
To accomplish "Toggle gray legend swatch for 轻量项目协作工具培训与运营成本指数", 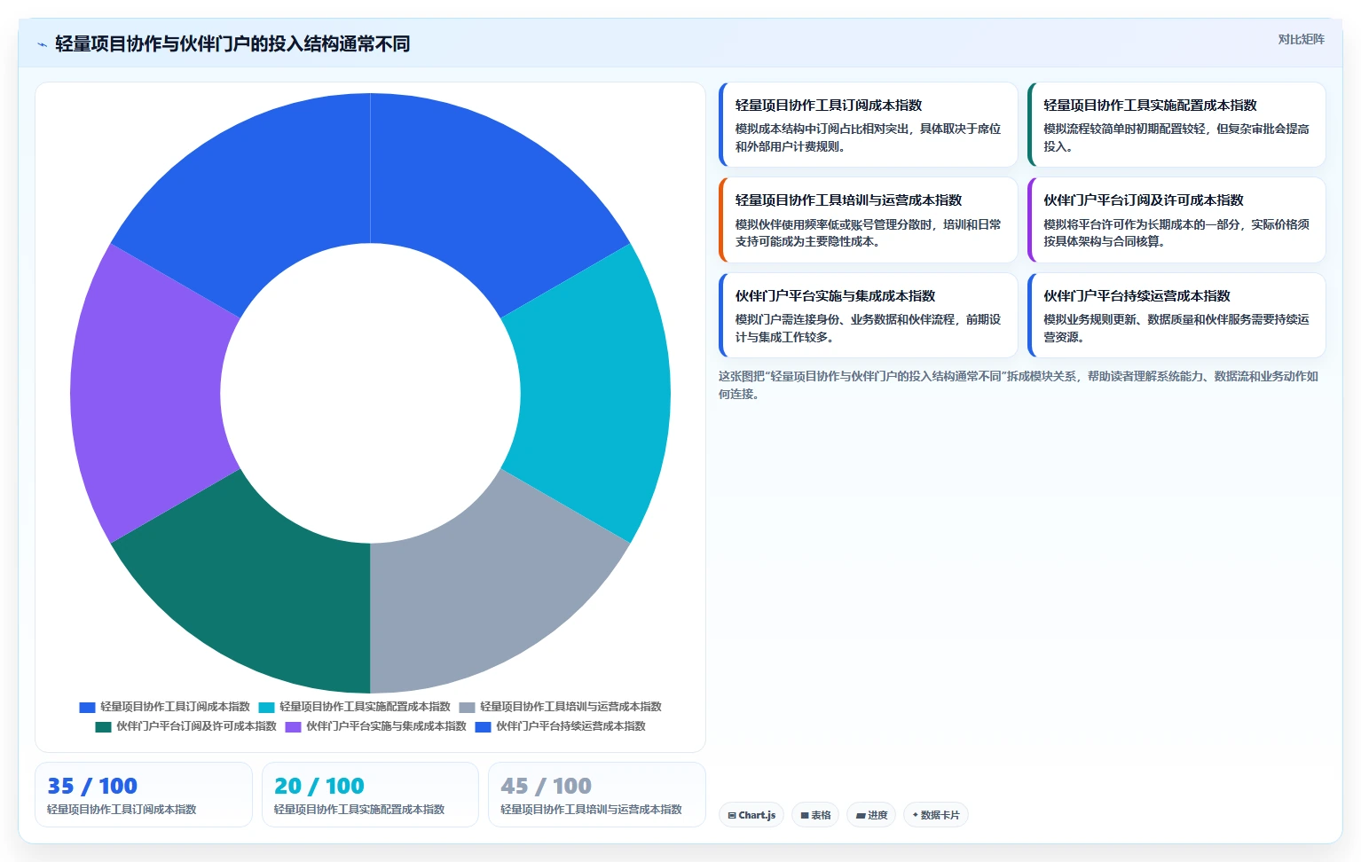I will [x=467, y=708].
